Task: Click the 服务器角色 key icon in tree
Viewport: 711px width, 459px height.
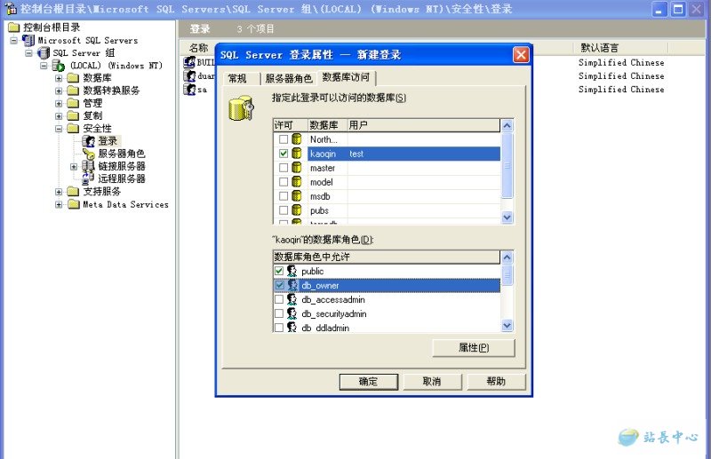Action: tap(88, 154)
